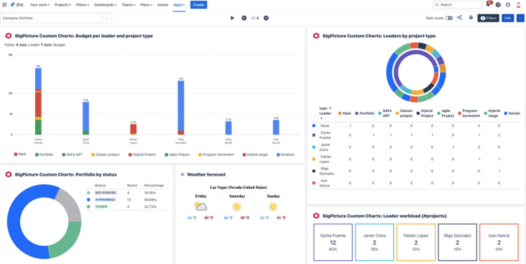Open the Assets menu item
Image resolution: width=526 pixels, height=264 pixels.
[163, 5]
